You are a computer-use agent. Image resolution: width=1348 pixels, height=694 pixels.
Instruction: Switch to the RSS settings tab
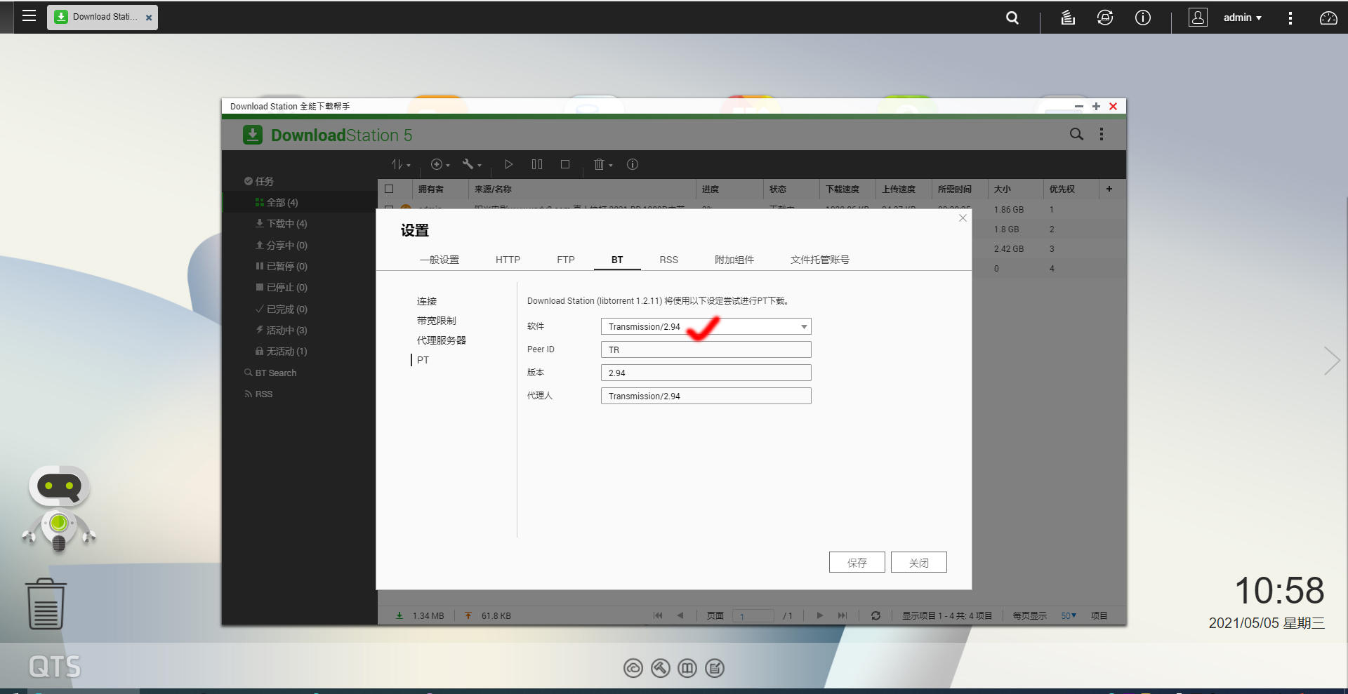[668, 259]
